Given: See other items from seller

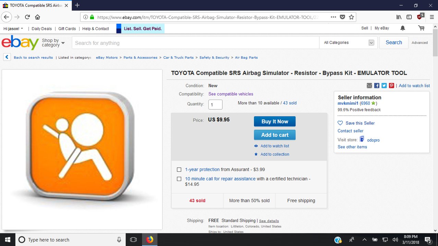Looking at the screenshot, I should [x=352, y=147].
